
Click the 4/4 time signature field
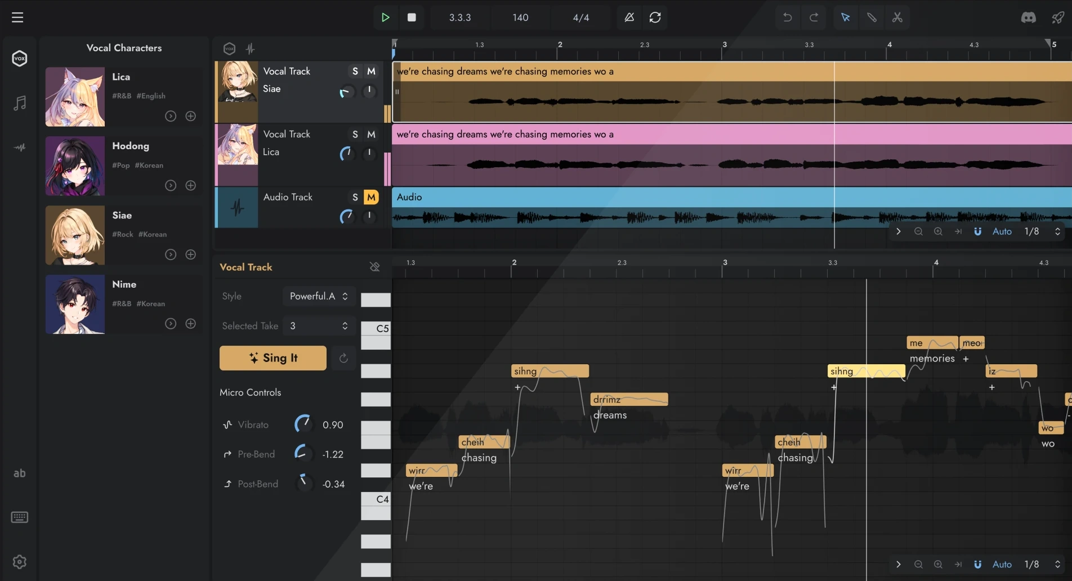(581, 17)
